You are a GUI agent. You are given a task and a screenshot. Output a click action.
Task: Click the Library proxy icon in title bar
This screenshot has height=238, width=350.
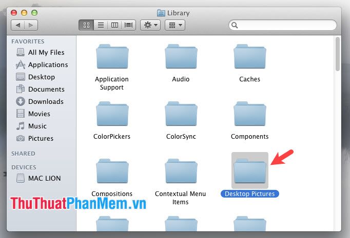(161, 13)
